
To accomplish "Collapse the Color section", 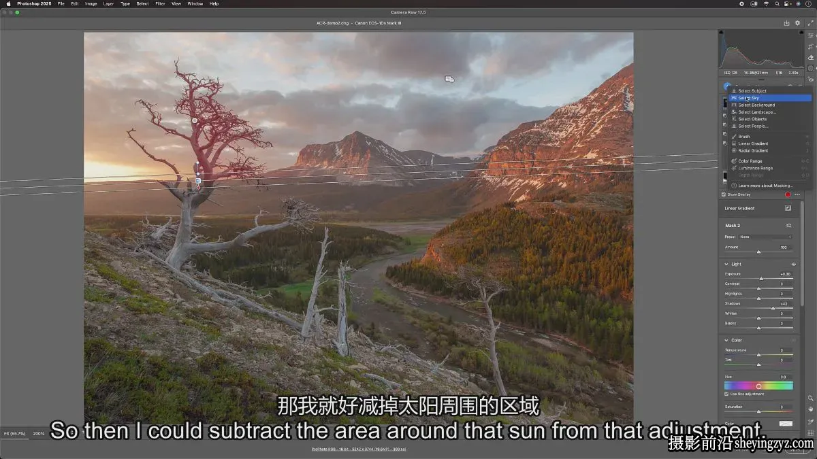I will [726, 340].
